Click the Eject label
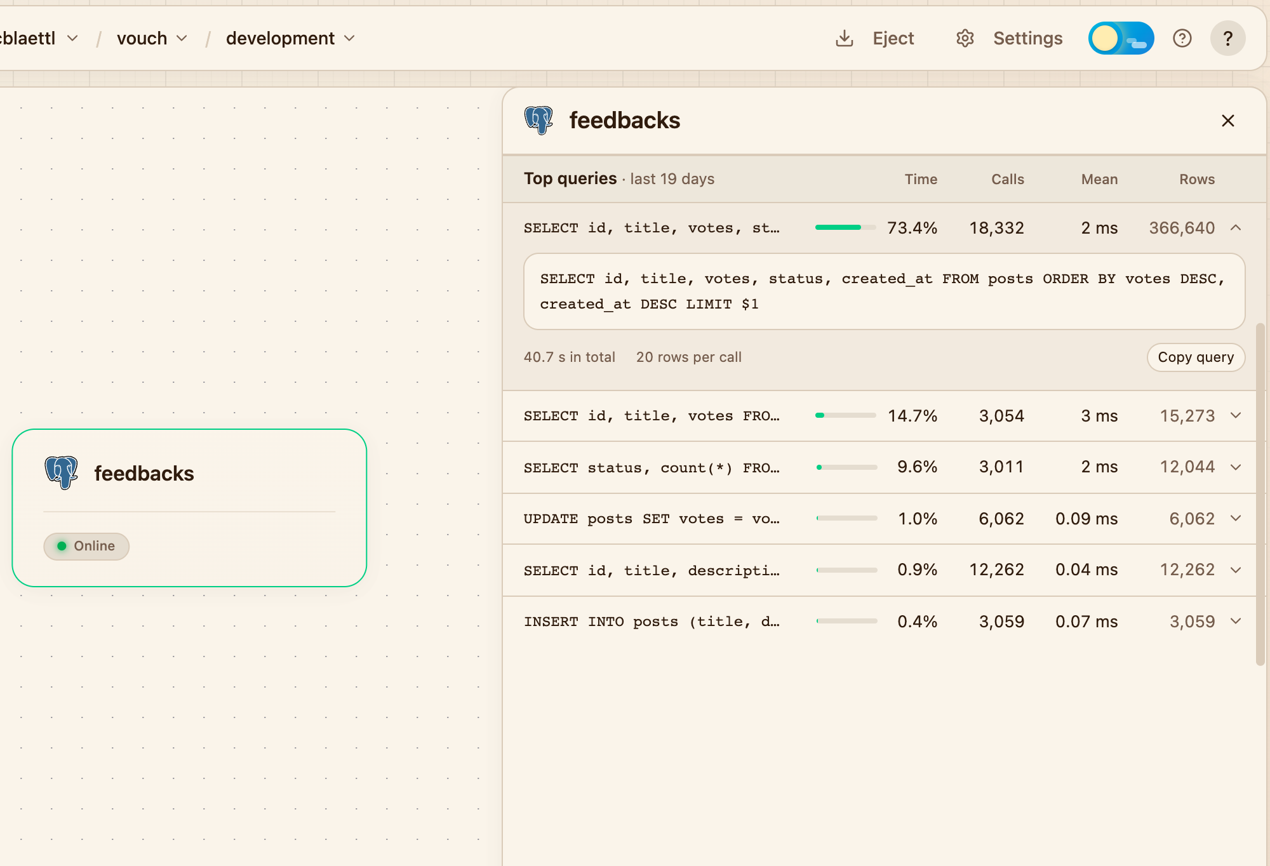This screenshot has width=1270, height=866. pyautogui.click(x=893, y=38)
